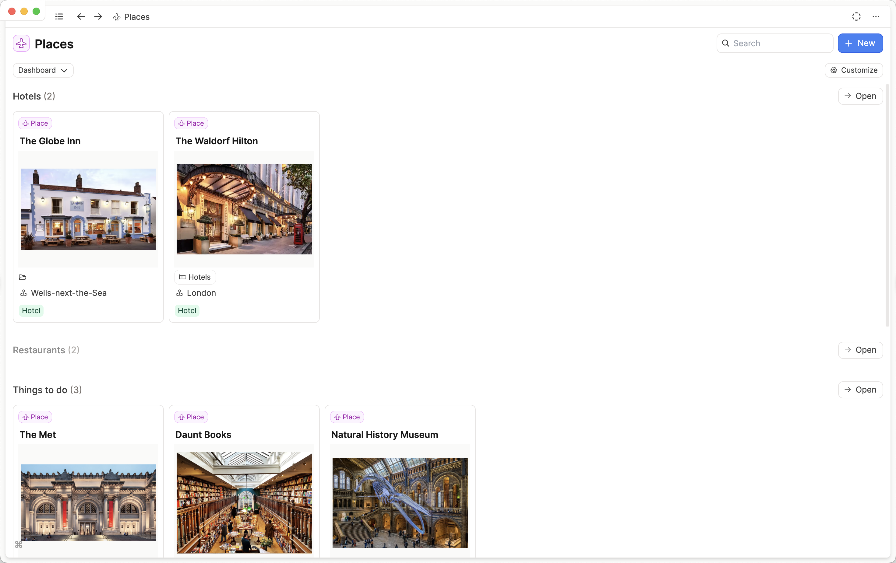Click Place tag on The Waldorf Hilton card

(x=191, y=124)
